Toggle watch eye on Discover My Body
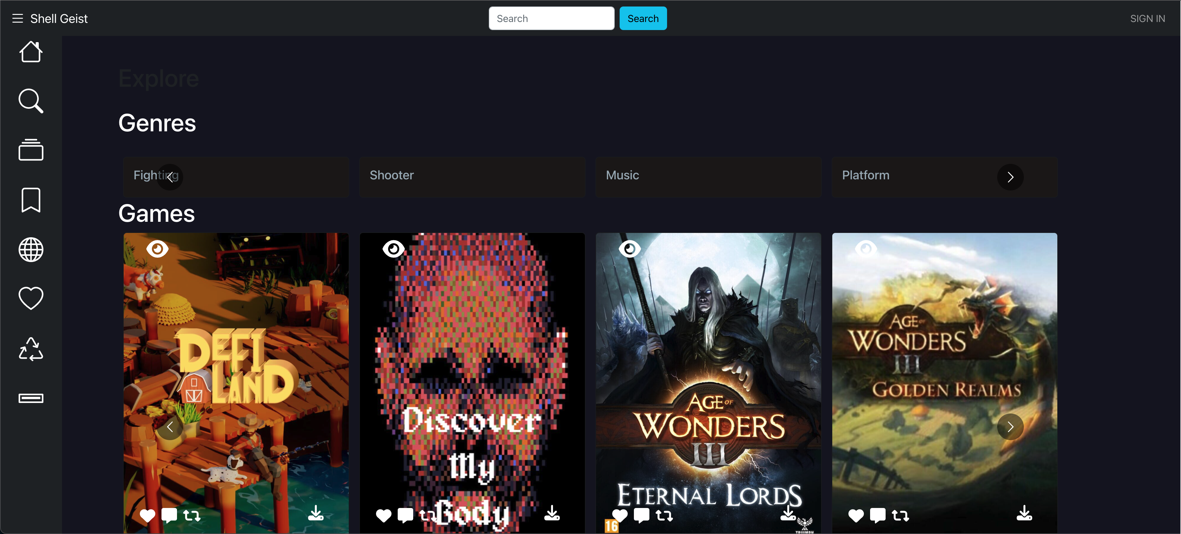The width and height of the screenshot is (1181, 534). pyautogui.click(x=393, y=249)
